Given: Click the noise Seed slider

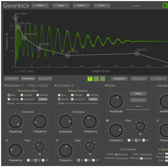Looking at the screenshot, I should (x=138, y=110).
